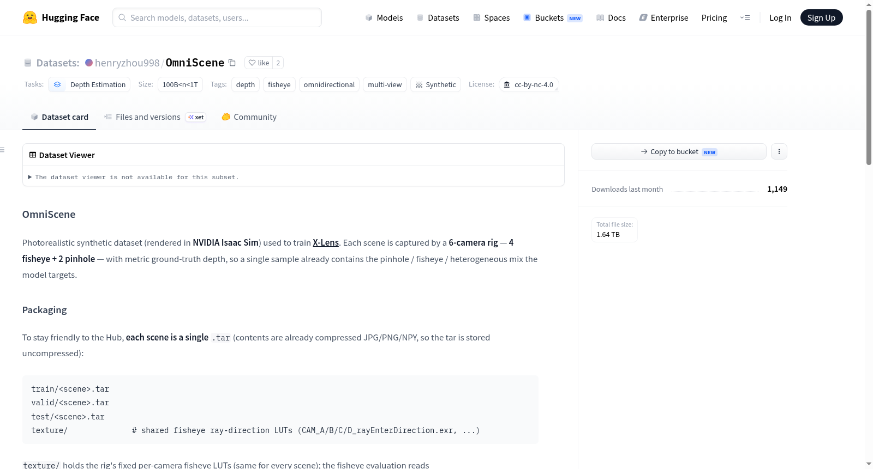Image resolution: width=873 pixels, height=469 pixels.
Task: Follow the X-Lens link
Action: click(326, 242)
